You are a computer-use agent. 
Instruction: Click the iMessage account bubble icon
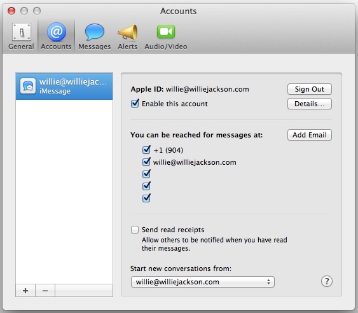pos(28,86)
